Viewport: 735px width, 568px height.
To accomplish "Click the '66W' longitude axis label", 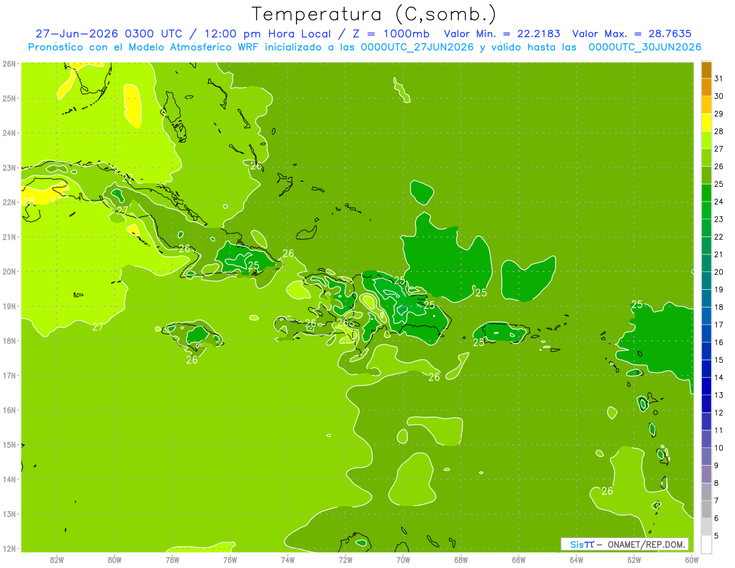I will click(518, 559).
